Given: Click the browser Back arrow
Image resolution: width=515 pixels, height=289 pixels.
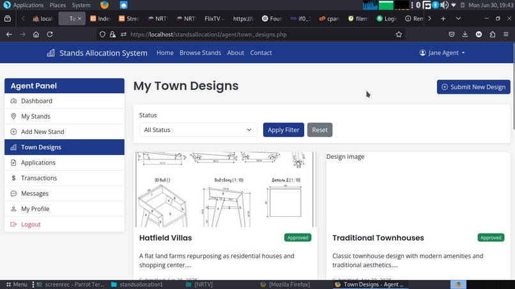Looking at the screenshot, I should tap(9, 34).
